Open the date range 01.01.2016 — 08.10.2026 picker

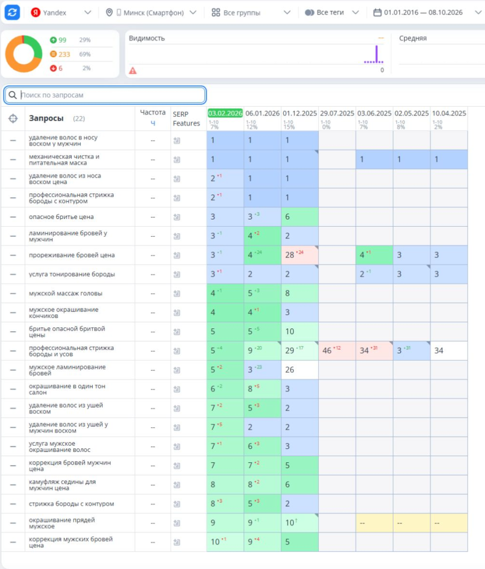pyautogui.click(x=427, y=13)
